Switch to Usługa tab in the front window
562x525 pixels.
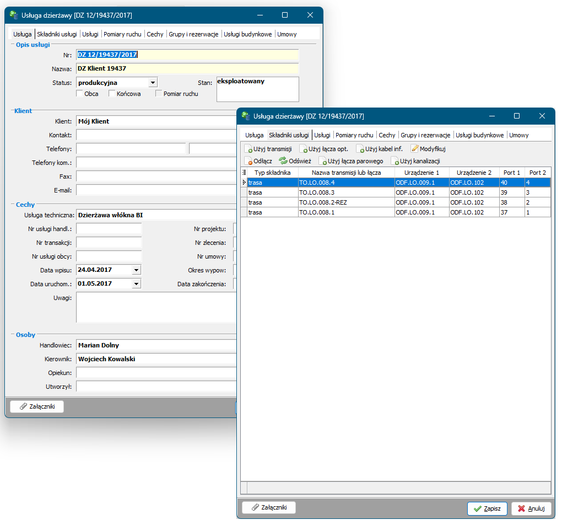pos(255,135)
